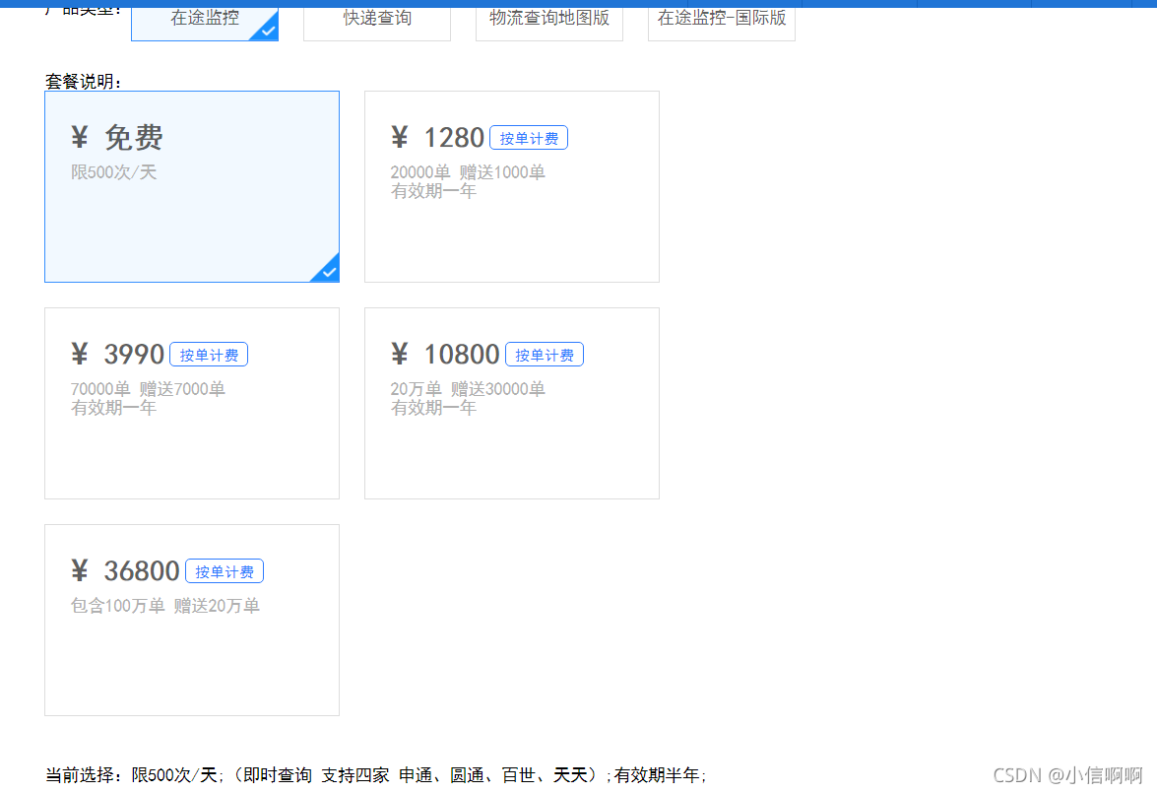This screenshot has width=1157, height=793.
Task: Open the 在途监控-国际版 tab
Action: click(721, 17)
